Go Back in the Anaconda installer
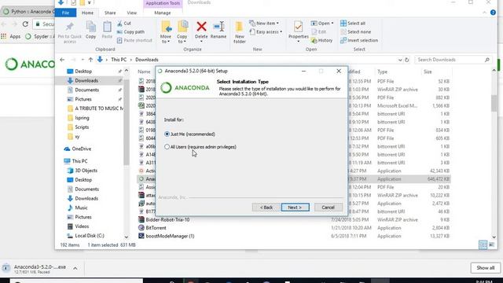Screen dimensions: 503x283 click(266, 208)
